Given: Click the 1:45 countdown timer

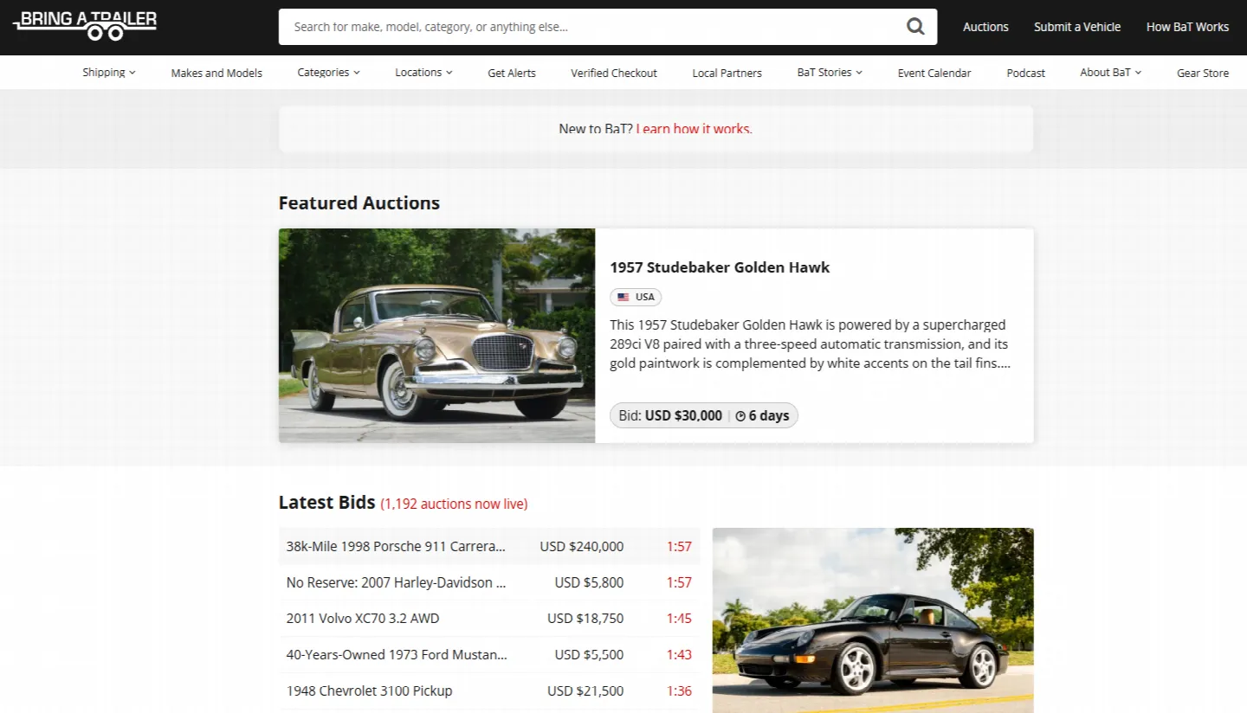Looking at the screenshot, I should pyautogui.click(x=679, y=619).
